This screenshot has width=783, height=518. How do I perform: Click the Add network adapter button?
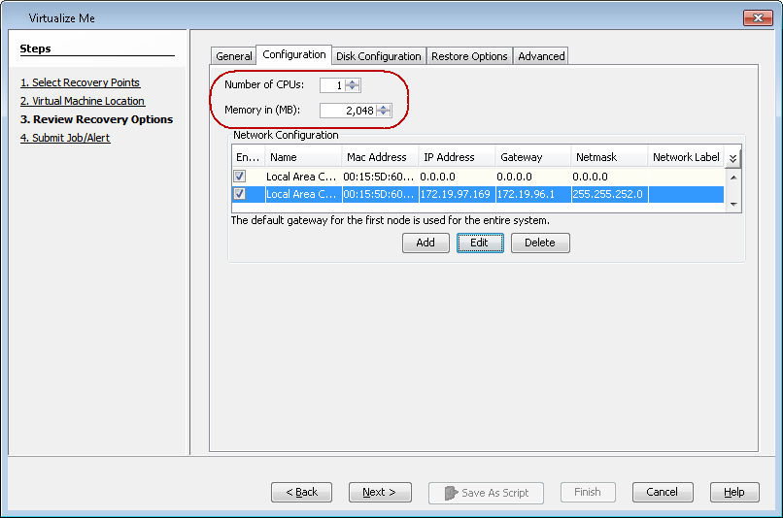tap(426, 243)
